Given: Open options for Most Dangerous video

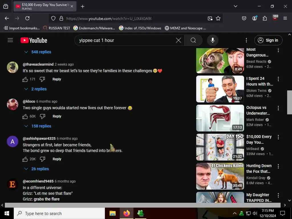Looking at the screenshot, I should pyautogui.click(x=278, y=50).
